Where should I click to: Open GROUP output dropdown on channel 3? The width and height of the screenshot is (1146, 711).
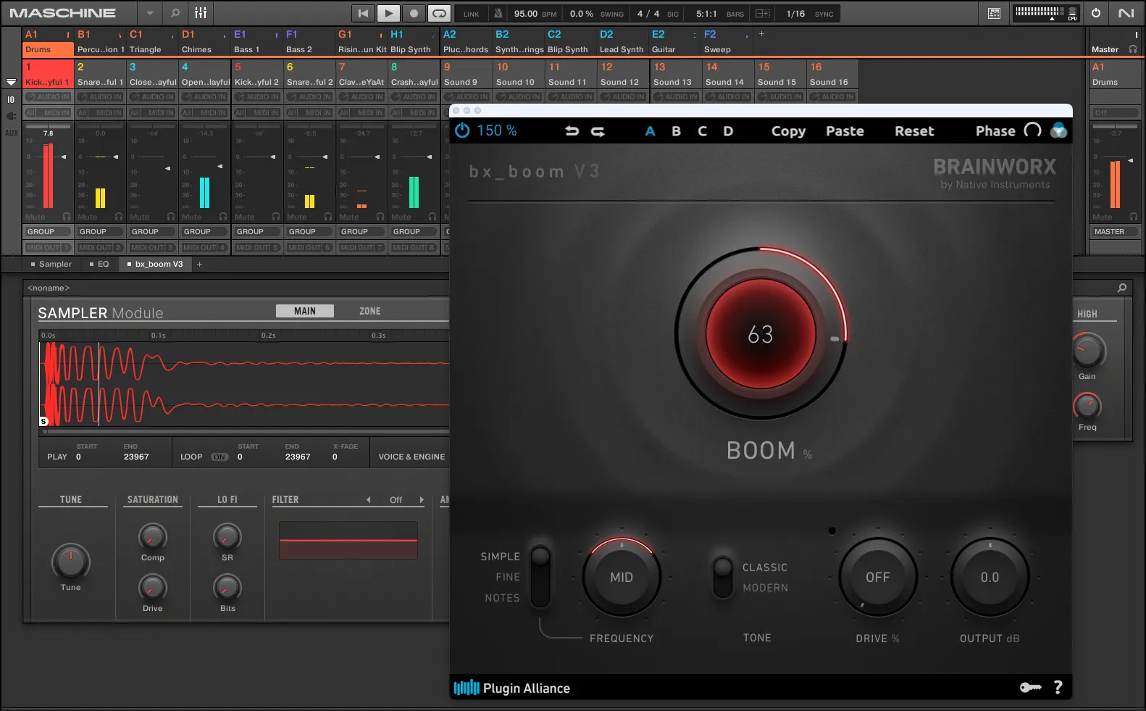152,232
